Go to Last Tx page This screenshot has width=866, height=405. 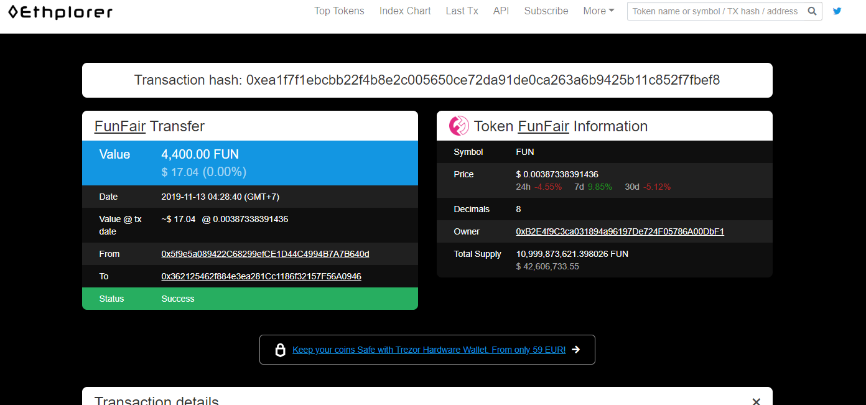tap(462, 11)
